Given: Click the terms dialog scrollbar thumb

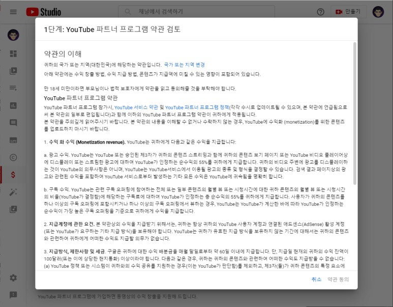Looking at the screenshot, I should pos(355,114).
